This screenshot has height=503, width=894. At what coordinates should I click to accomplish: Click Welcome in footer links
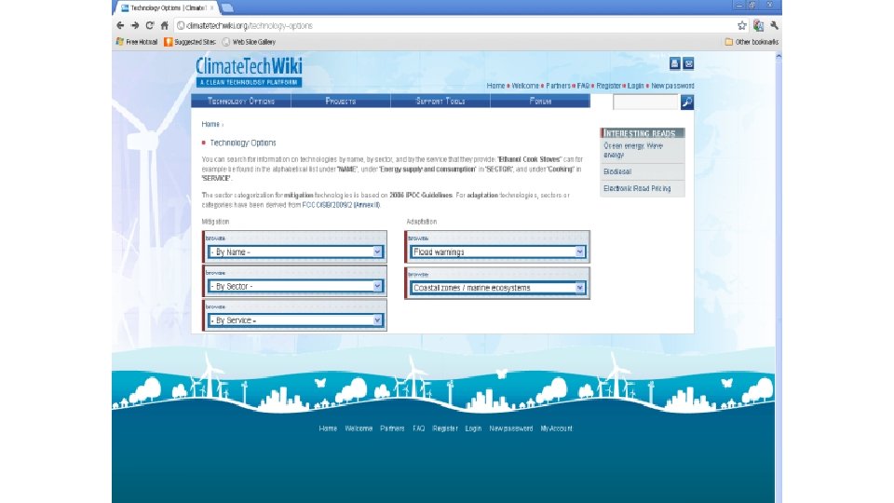(359, 428)
